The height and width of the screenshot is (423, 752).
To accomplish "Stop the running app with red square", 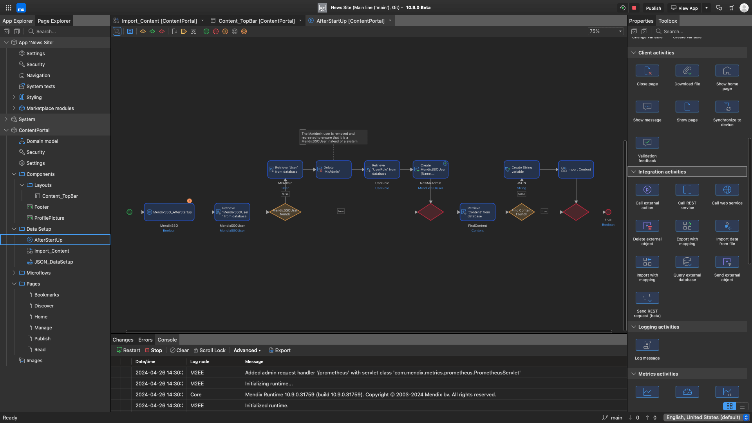I will coord(634,8).
